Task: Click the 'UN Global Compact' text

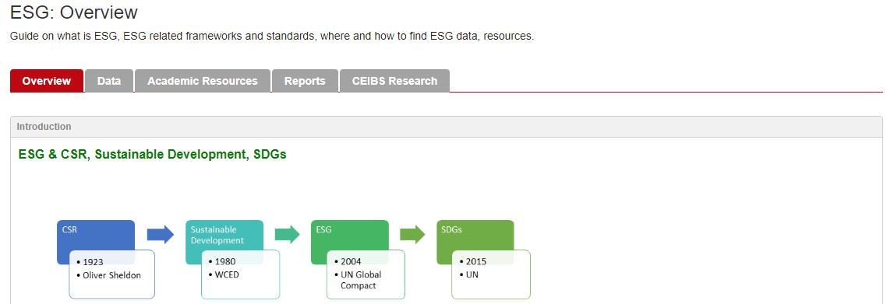Action: [361, 280]
